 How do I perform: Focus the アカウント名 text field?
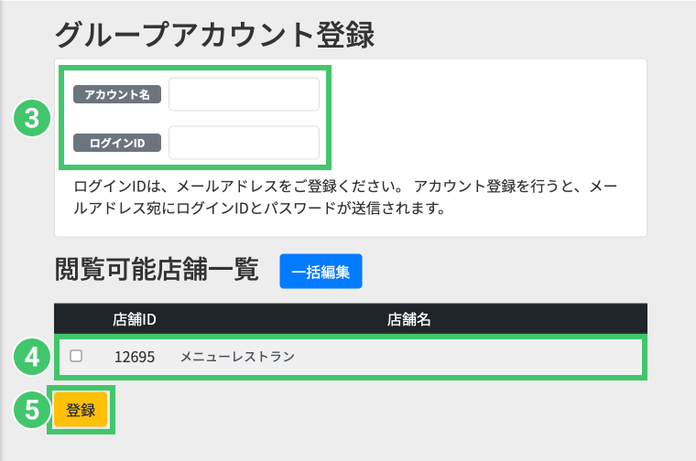(x=244, y=94)
